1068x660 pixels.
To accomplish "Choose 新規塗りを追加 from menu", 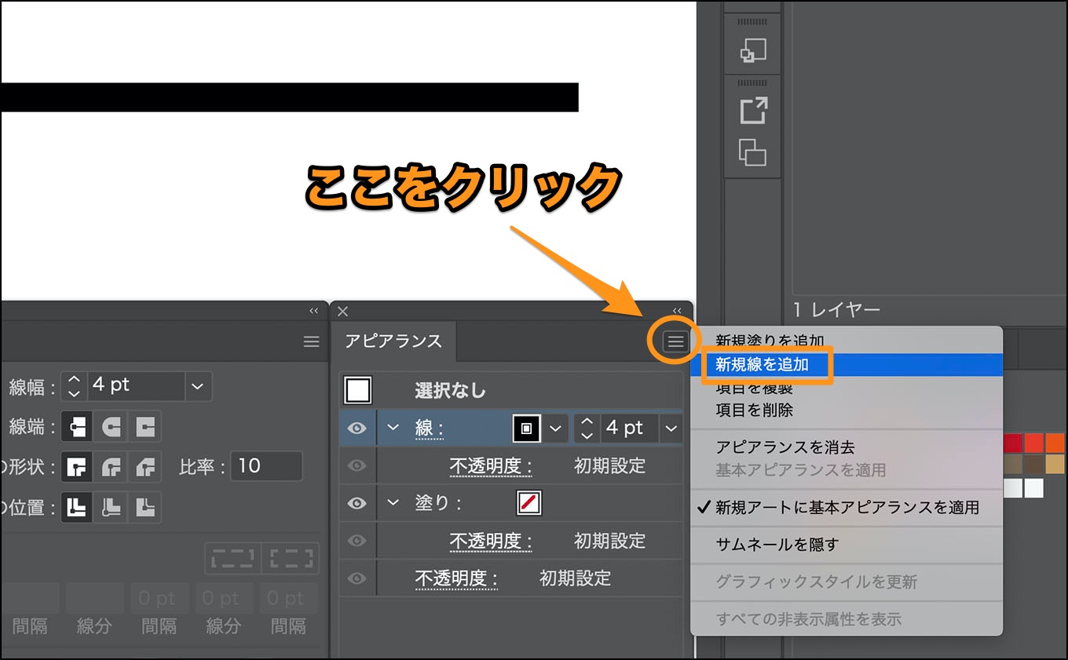I will coord(770,341).
